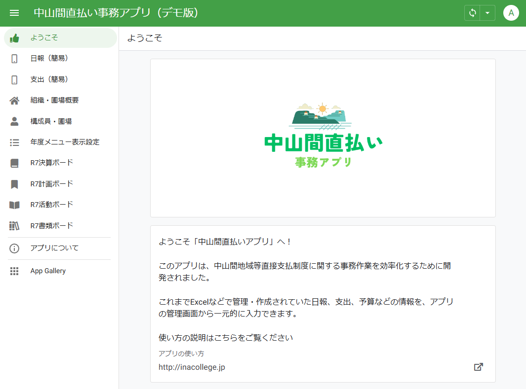The image size is (526, 389).
Task: Open the user account avatar A
Action: tap(511, 13)
